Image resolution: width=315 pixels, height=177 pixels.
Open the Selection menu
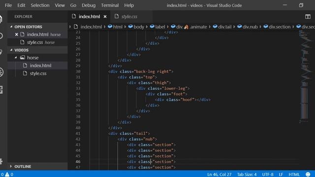click(40, 5)
